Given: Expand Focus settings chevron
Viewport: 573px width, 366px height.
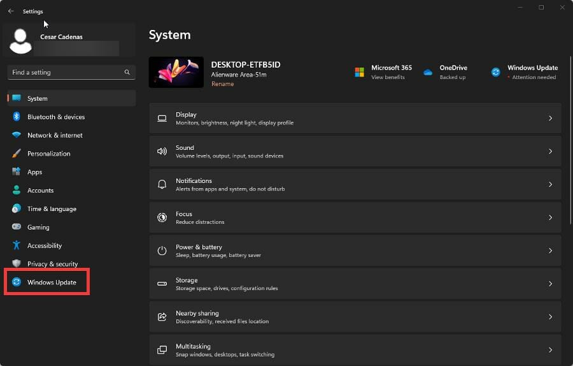Looking at the screenshot, I should [x=550, y=217].
